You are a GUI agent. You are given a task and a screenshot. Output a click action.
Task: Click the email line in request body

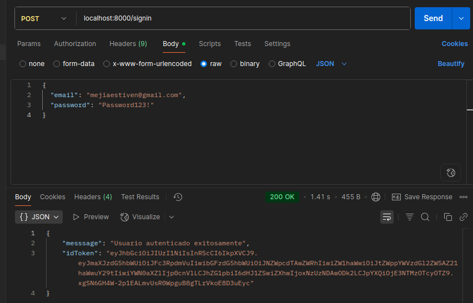tap(118, 95)
